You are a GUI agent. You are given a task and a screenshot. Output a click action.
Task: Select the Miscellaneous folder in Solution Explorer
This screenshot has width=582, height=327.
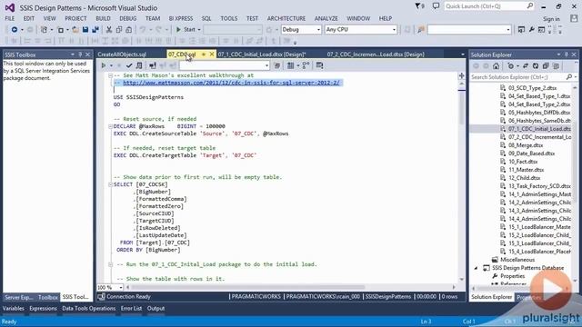tap(517, 260)
